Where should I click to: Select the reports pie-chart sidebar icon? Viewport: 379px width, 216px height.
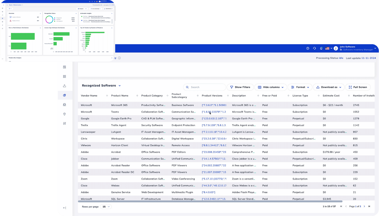64,95
